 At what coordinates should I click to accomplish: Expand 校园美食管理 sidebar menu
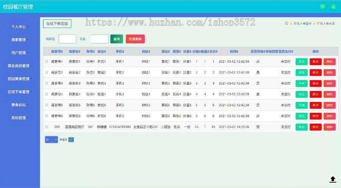pyautogui.click(x=20, y=79)
